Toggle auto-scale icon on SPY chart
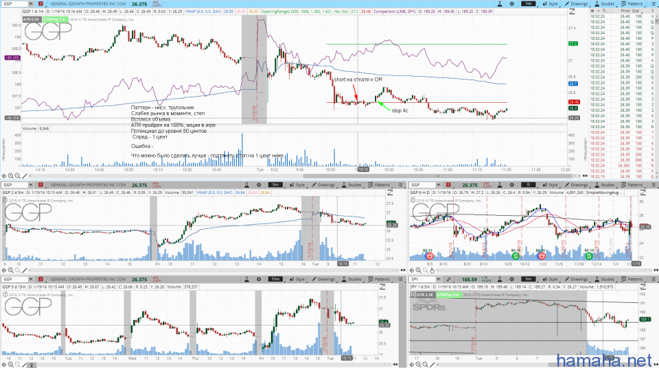 [643, 287]
